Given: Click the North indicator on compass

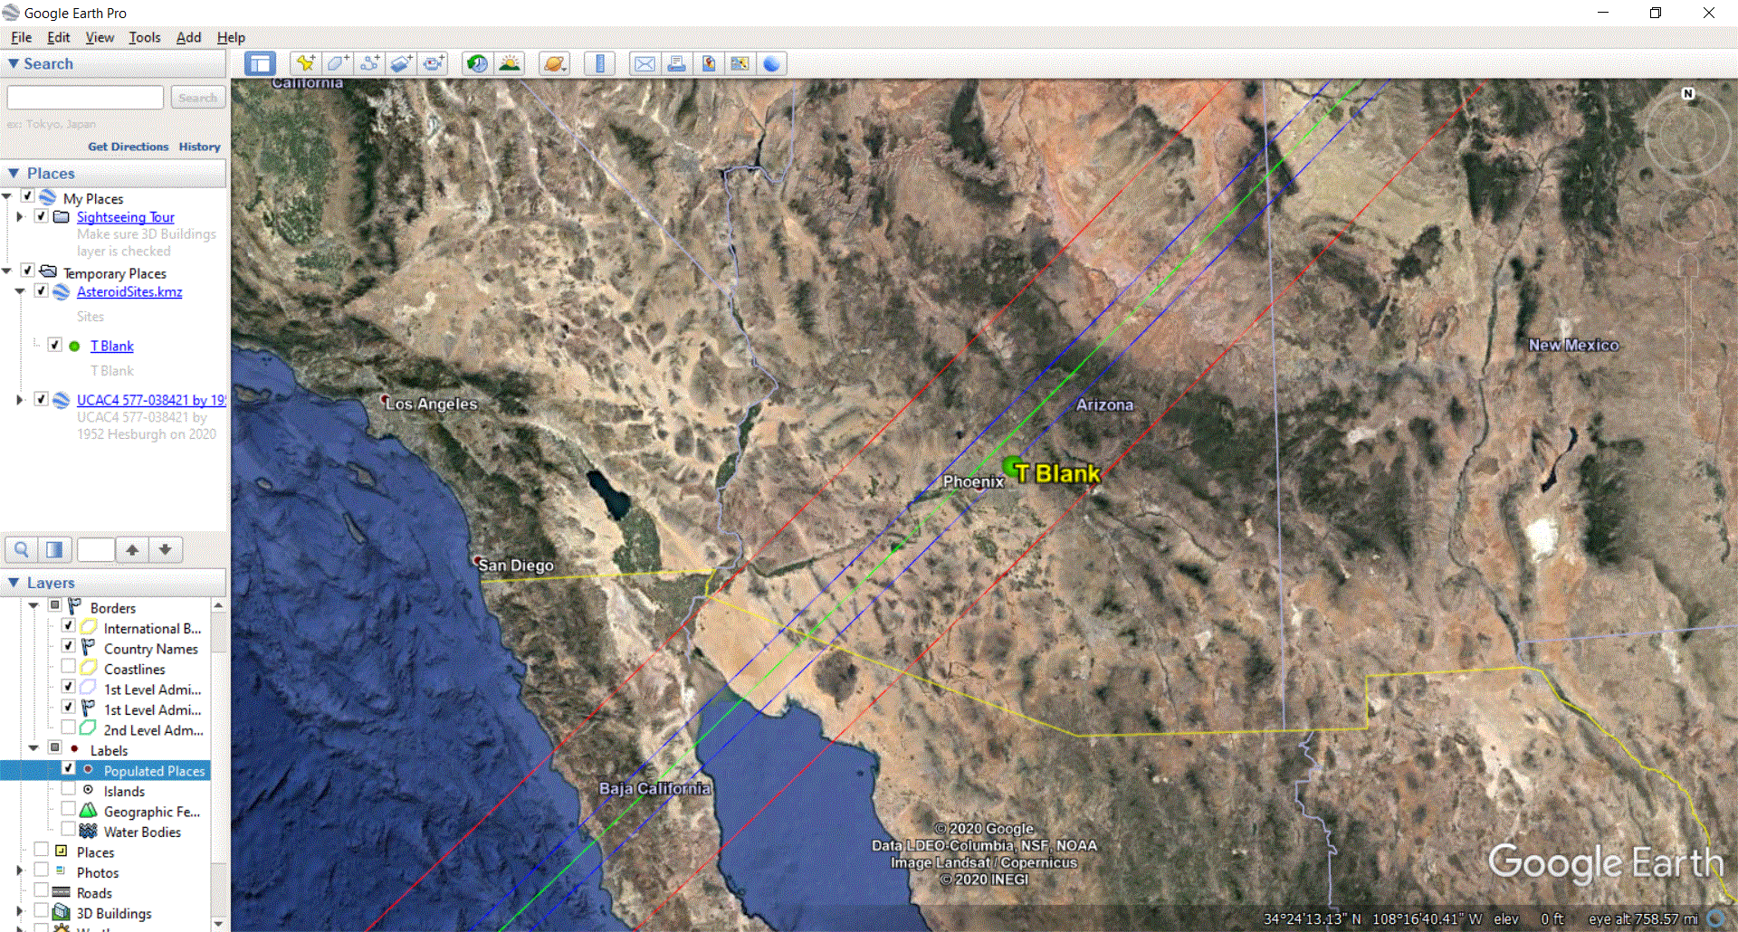Looking at the screenshot, I should point(1687,93).
